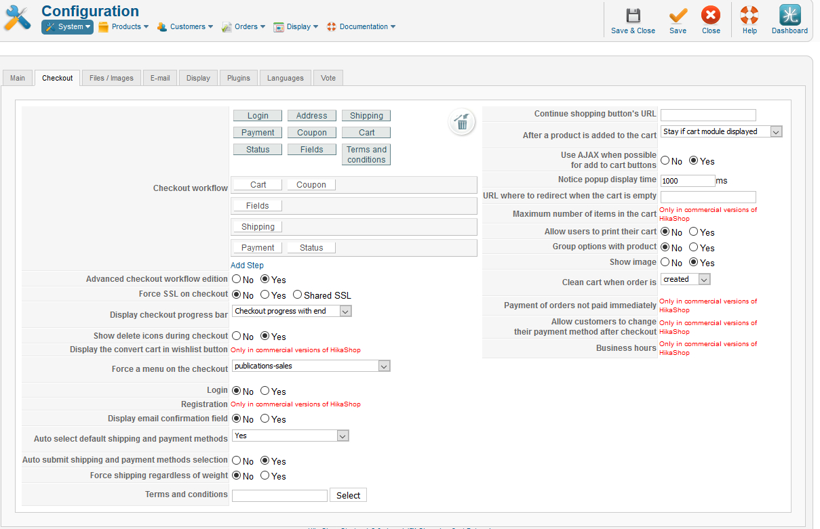Switch to the Vote tab
This screenshot has width=820, height=529.
[x=328, y=78]
